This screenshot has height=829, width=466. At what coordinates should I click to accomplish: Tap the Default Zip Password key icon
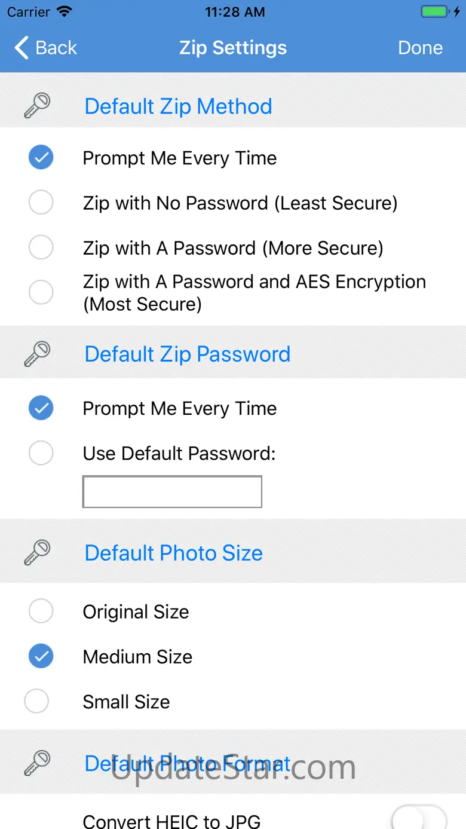pos(37,354)
